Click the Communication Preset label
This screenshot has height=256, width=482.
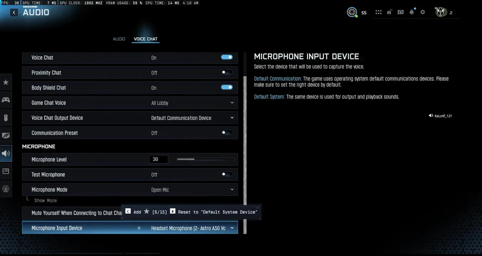click(54, 133)
